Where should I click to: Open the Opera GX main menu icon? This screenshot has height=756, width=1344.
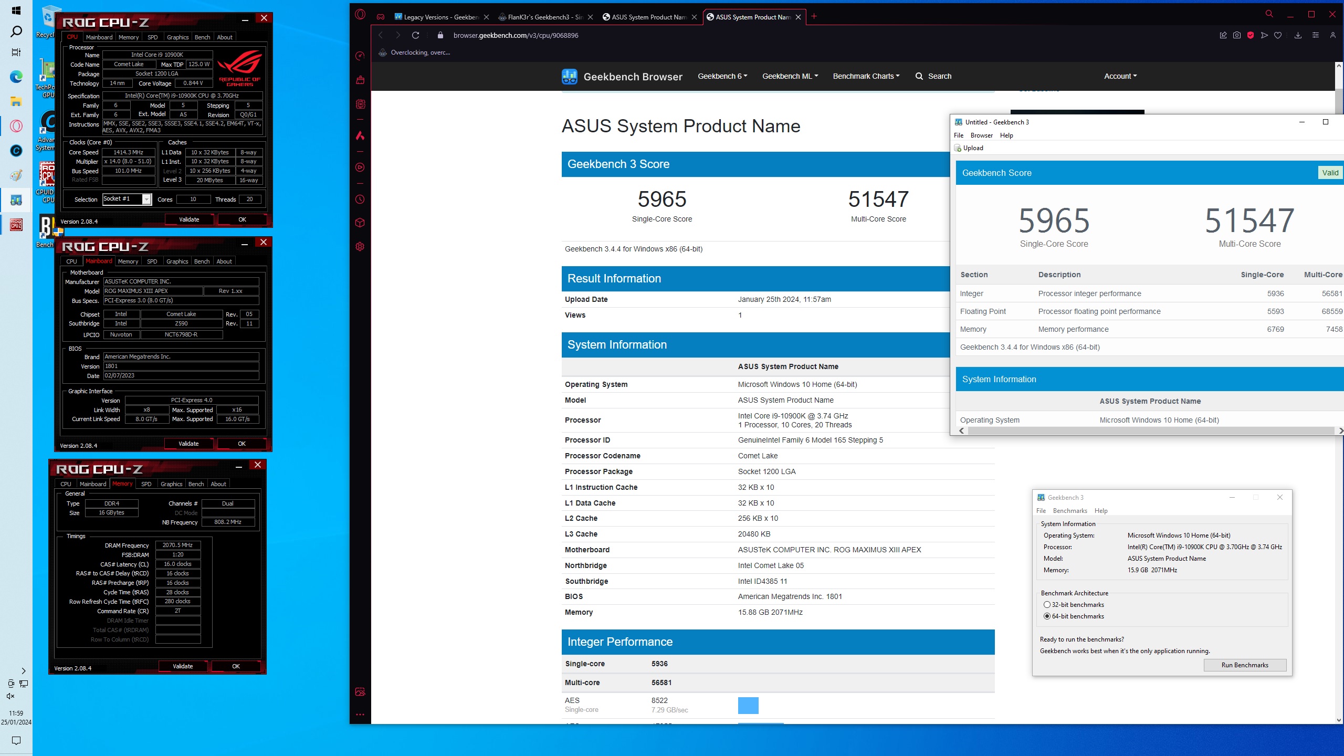point(360,15)
